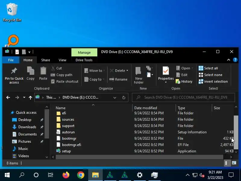Select the sources folder
This screenshot has height=181, width=241.
click(68, 119)
